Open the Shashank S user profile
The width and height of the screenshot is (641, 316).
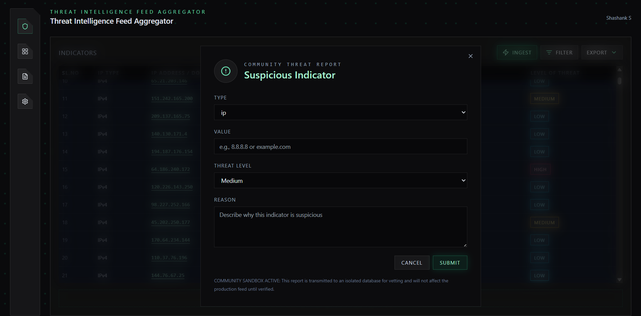click(x=619, y=18)
